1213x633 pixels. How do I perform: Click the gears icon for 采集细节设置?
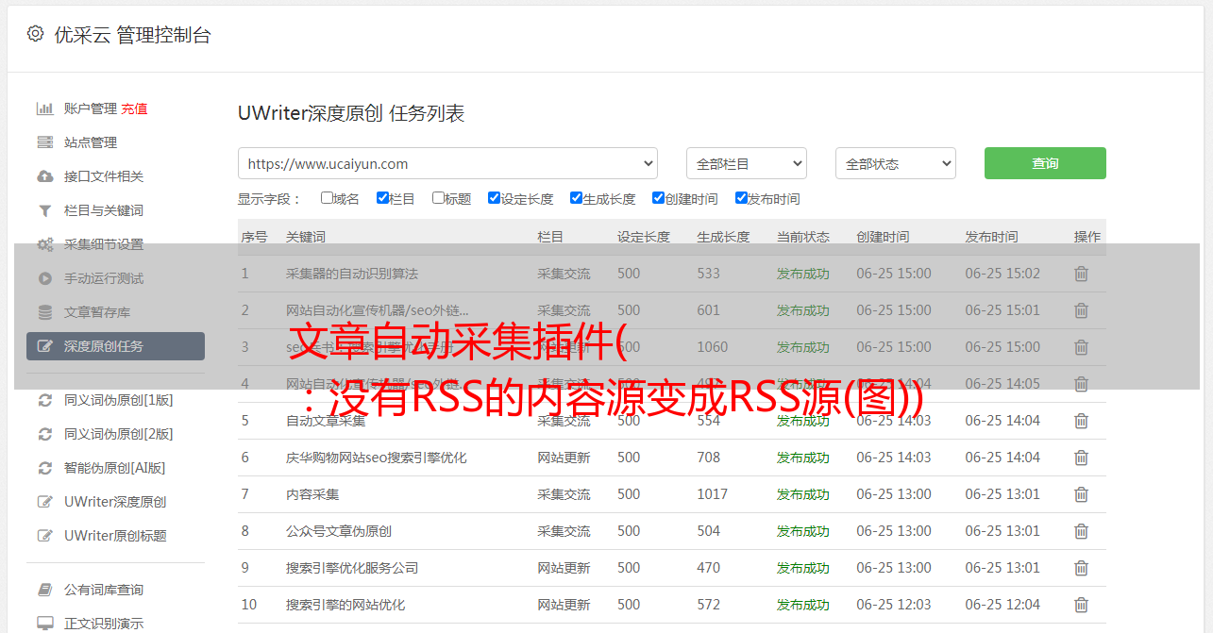44,244
